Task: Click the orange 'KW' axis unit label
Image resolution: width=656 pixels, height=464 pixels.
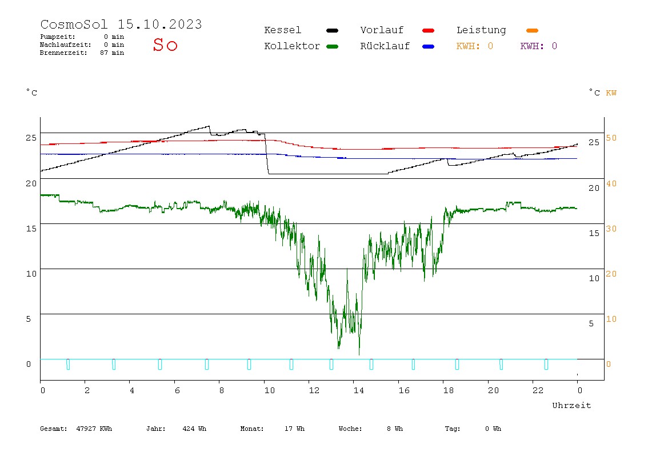Action: [611, 93]
